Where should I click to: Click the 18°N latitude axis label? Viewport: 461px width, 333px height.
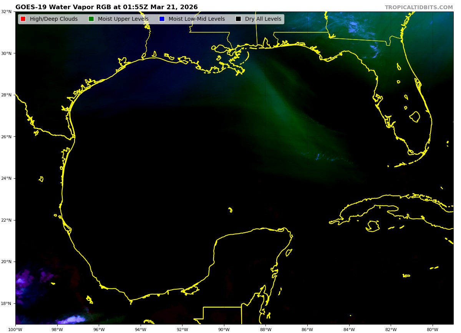tap(7, 304)
